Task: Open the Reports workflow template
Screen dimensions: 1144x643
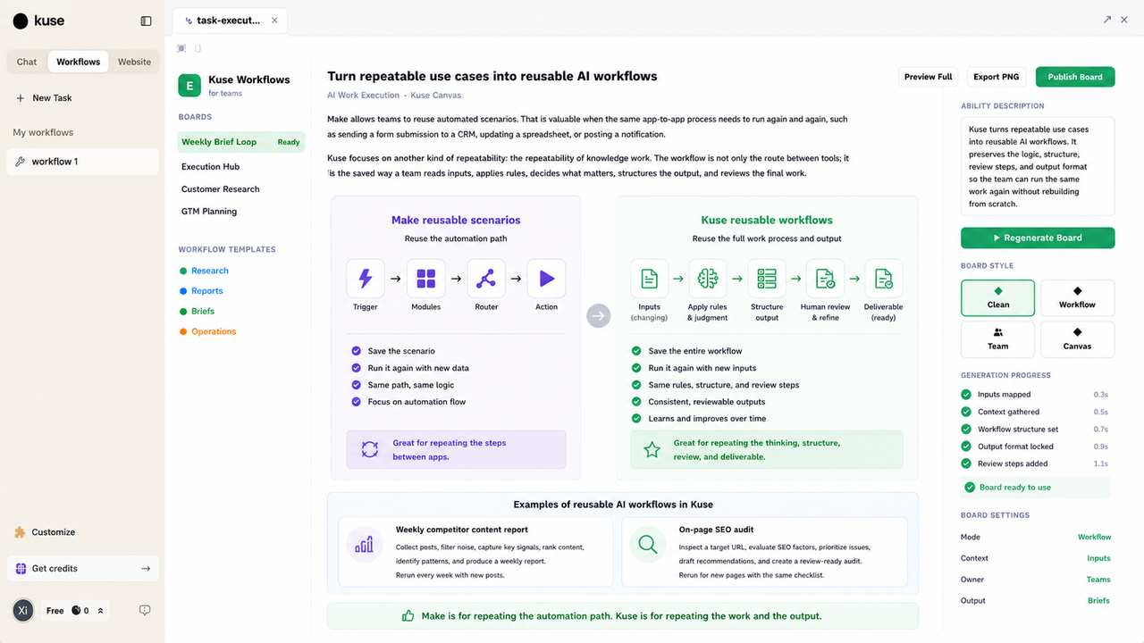Action: click(x=207, y=291)
